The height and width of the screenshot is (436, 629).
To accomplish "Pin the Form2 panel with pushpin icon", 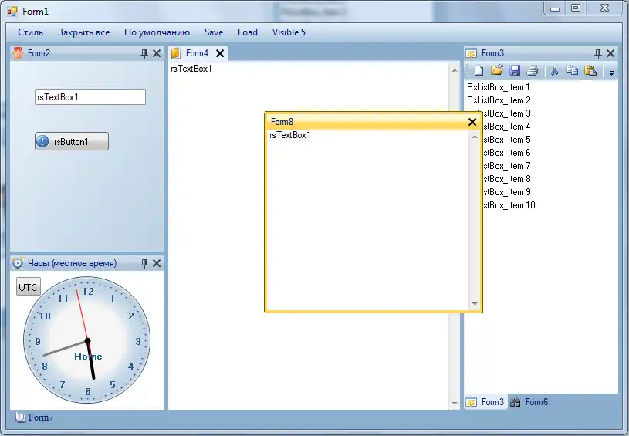I will point(144,53).
